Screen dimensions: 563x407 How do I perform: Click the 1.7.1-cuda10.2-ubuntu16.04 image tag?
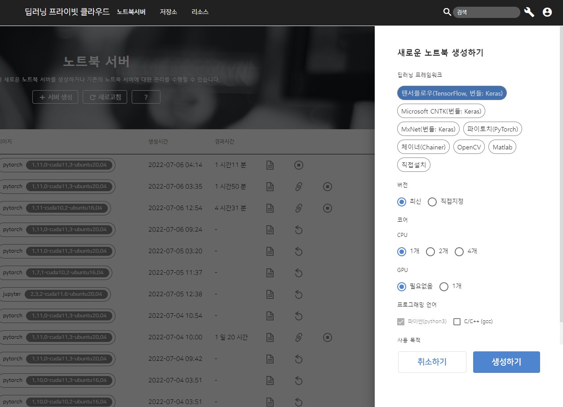point(67,273)
